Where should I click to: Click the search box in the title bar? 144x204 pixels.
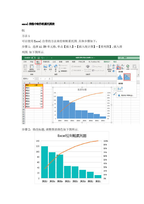pyautogui.click(x=129, y=58)
